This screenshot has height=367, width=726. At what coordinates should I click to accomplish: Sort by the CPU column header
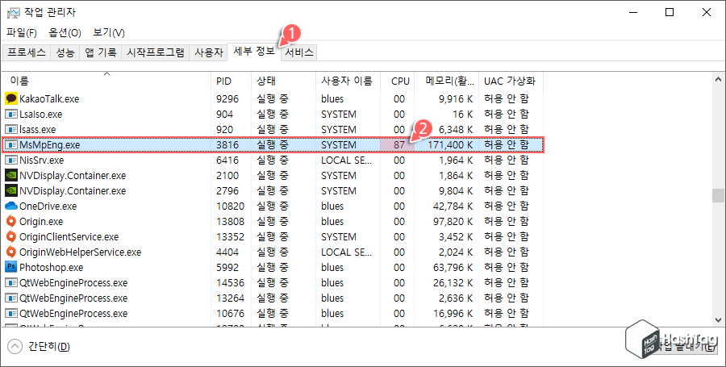[x=397, y=81]
